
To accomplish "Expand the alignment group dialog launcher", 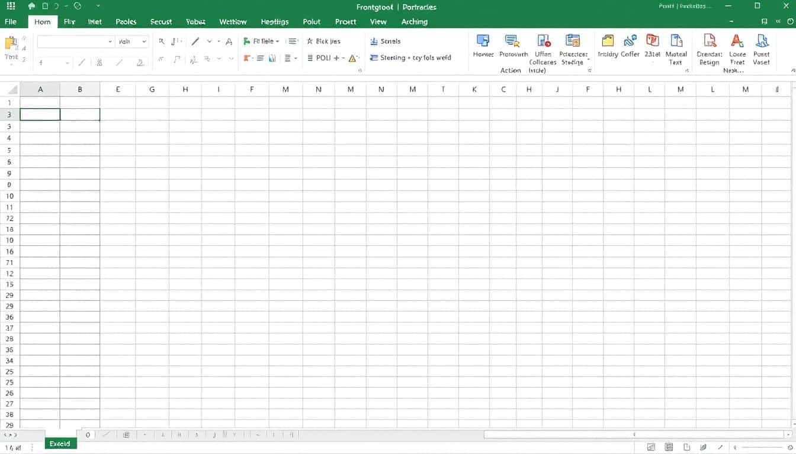I will pyautogui.click(x=360, y=70).
